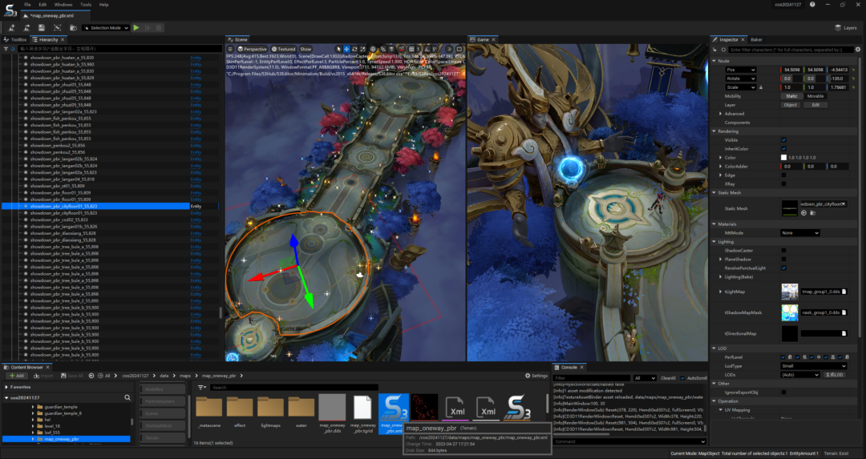866x459 pixels.
Task: Click the Inspector settings gear icon
Action: (858, 50)
